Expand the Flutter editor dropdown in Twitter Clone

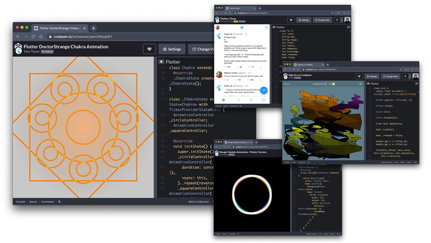[x=348, y=27]
